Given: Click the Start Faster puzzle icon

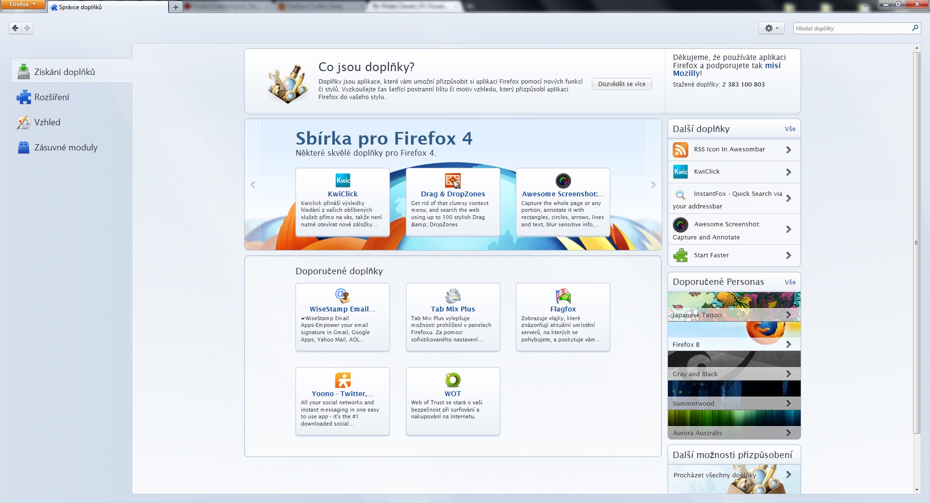Looking at the screenshot, I should coord(681,255).
